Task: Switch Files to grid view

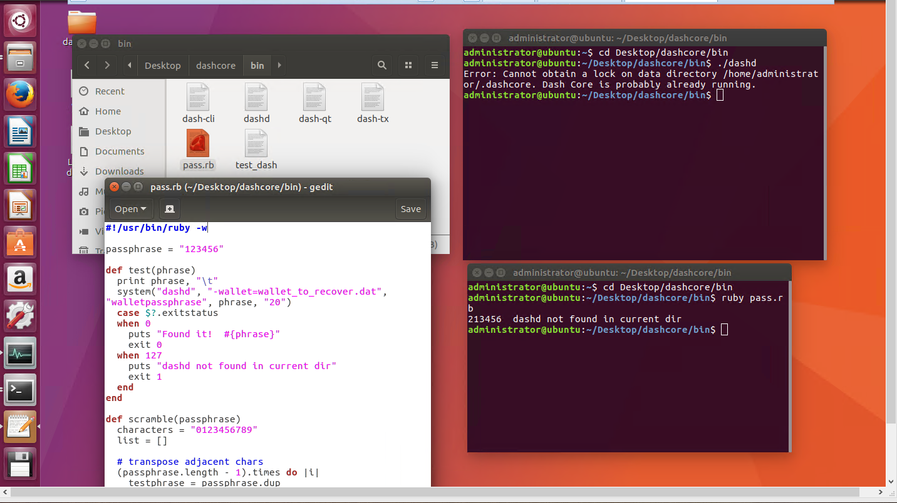Action: click(x=408, y=65)
